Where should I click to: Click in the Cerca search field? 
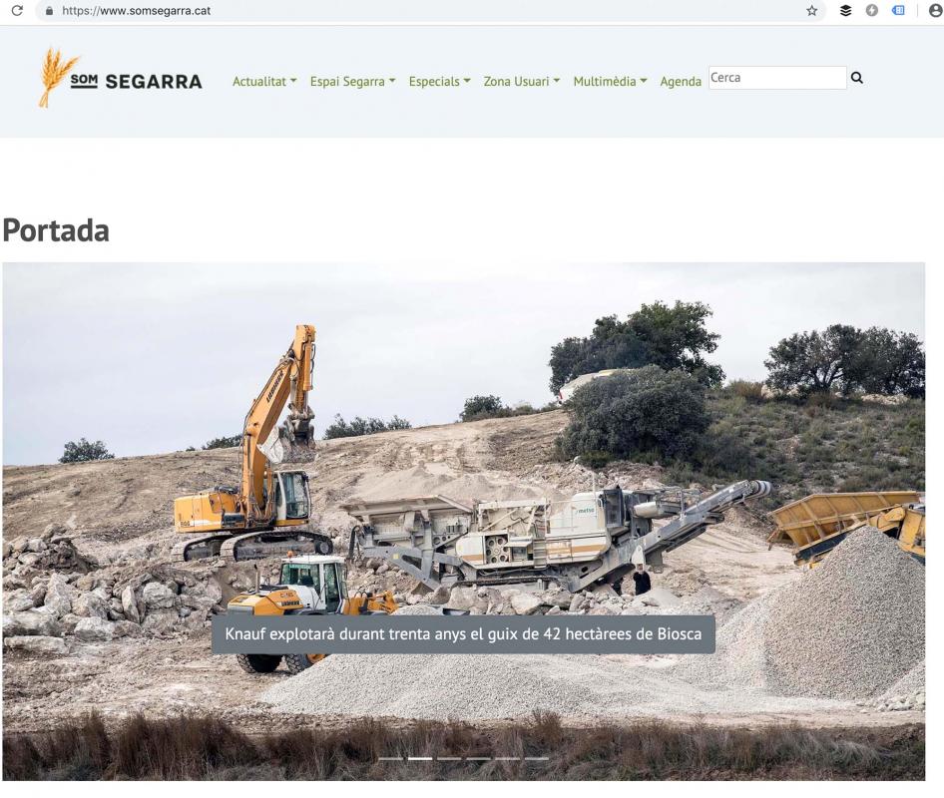[x=776, y=78]
